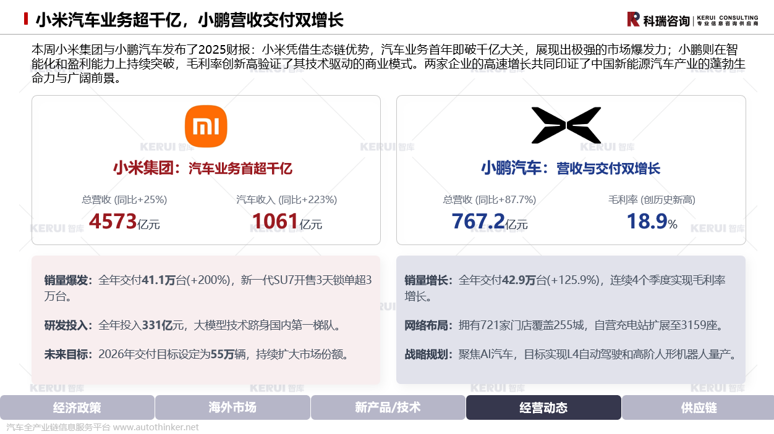Go to the 供应链 tab
Image resolution: width=774 pixels, height=434 pixels.
699,407
